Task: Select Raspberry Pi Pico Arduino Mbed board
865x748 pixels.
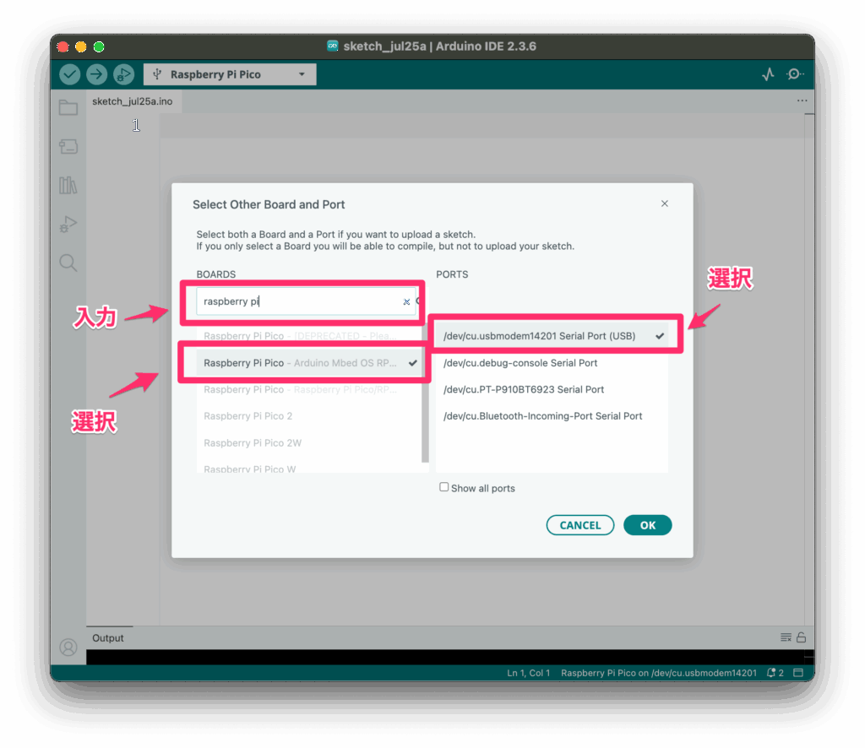Action: point(309,363)
